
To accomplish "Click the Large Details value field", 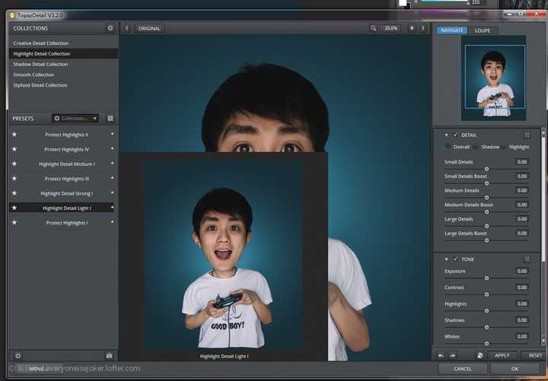I will click(x=522, y=219).
